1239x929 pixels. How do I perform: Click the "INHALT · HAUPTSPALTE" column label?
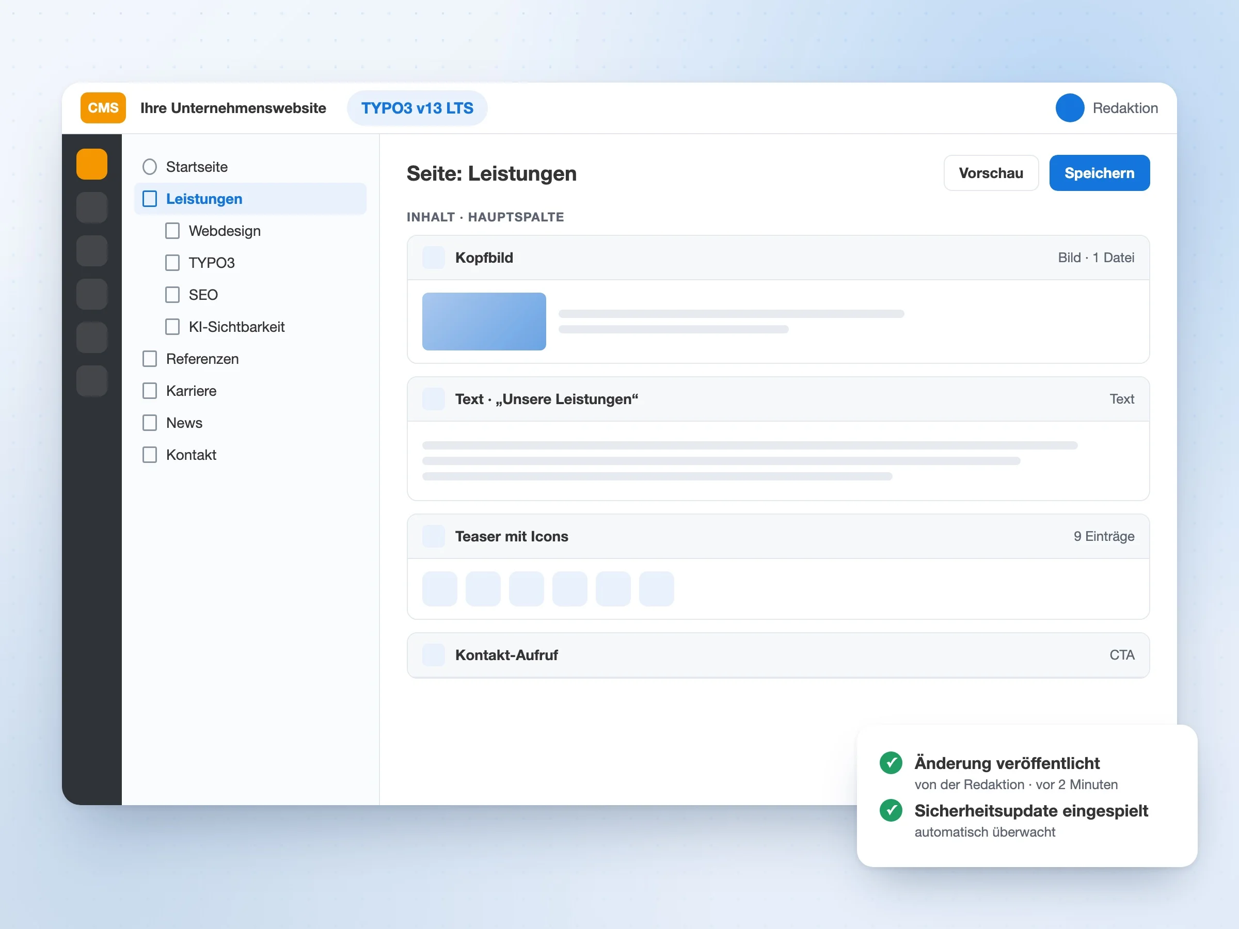485,217
